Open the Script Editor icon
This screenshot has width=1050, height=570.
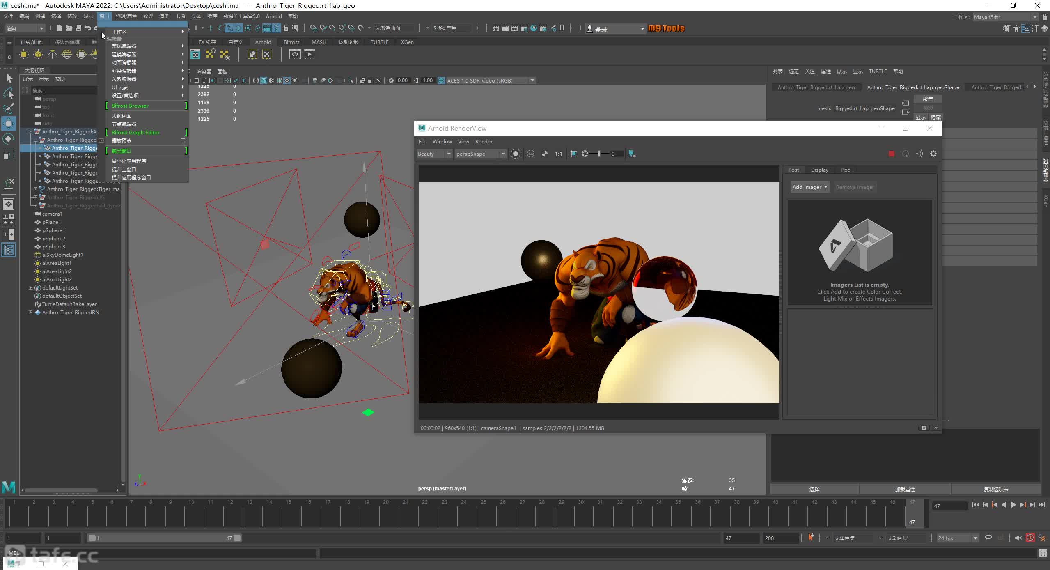1043,554
